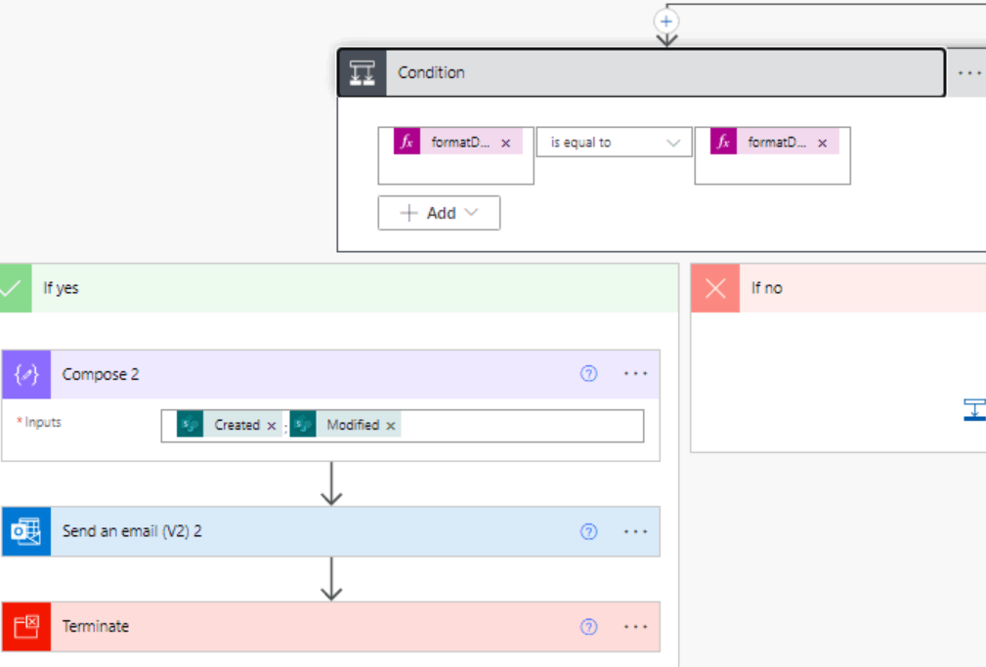
Task: Click the If yes branch header
Action: pos(339,288)
